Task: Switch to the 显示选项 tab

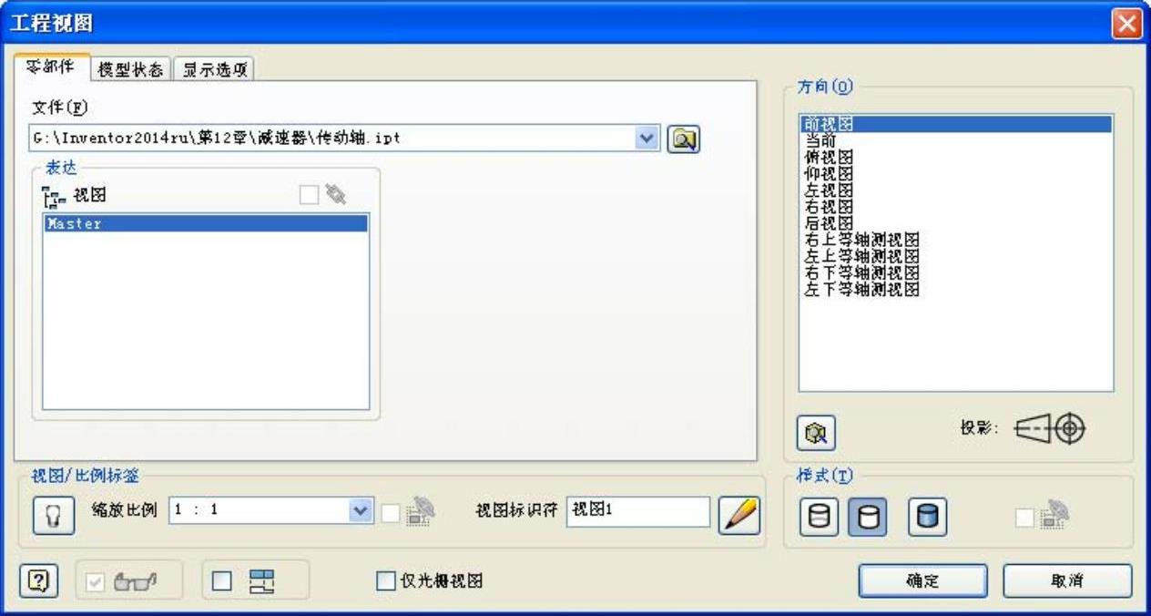Action: click(x=214, y=69)
